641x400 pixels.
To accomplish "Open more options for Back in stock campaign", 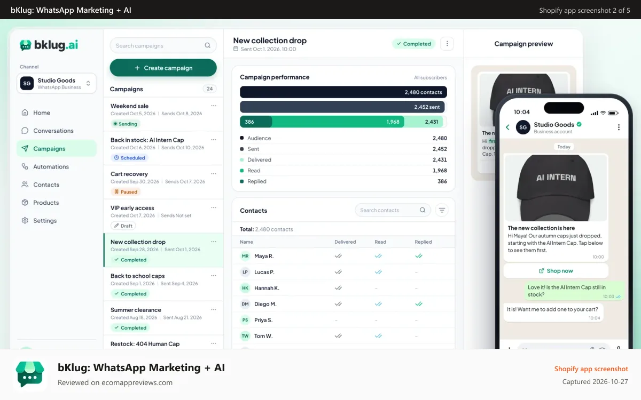I will click(214, 140).
